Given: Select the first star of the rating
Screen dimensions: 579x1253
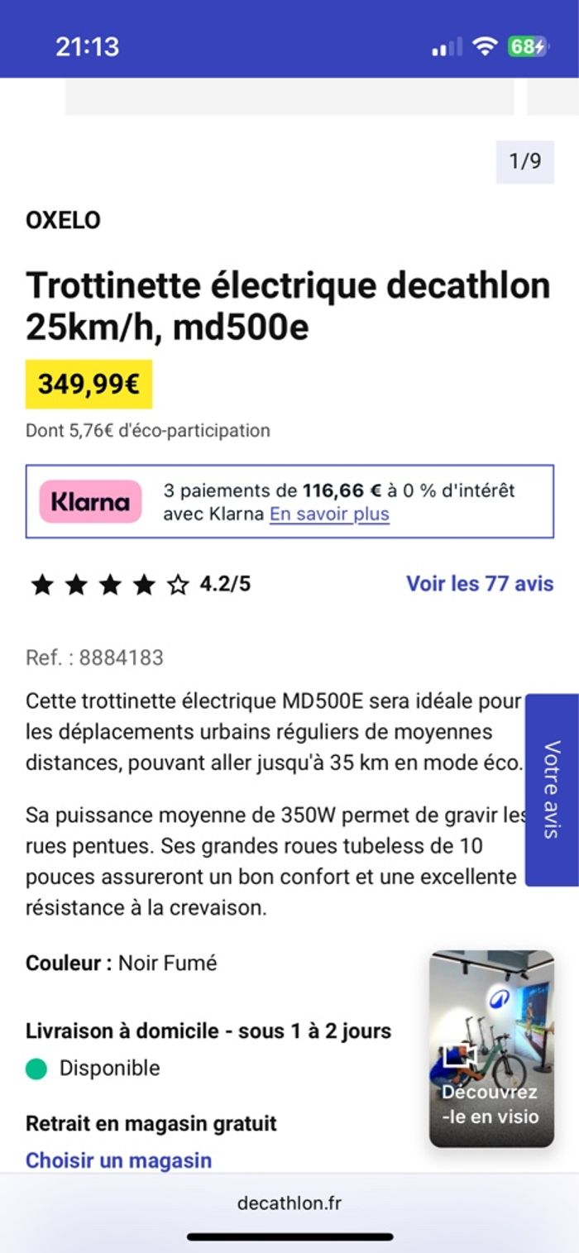Looking at the screenshot, I should pos(43,584).
